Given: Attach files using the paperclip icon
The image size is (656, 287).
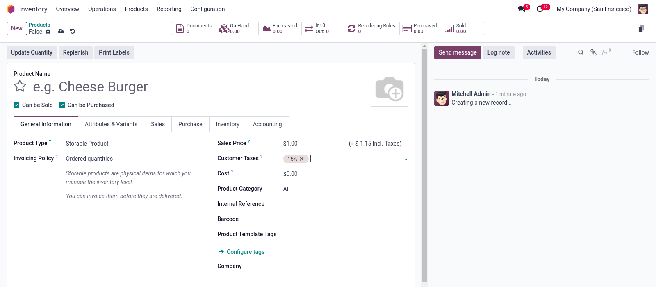Looking at the screenshot, I should [x=593, y=52].
